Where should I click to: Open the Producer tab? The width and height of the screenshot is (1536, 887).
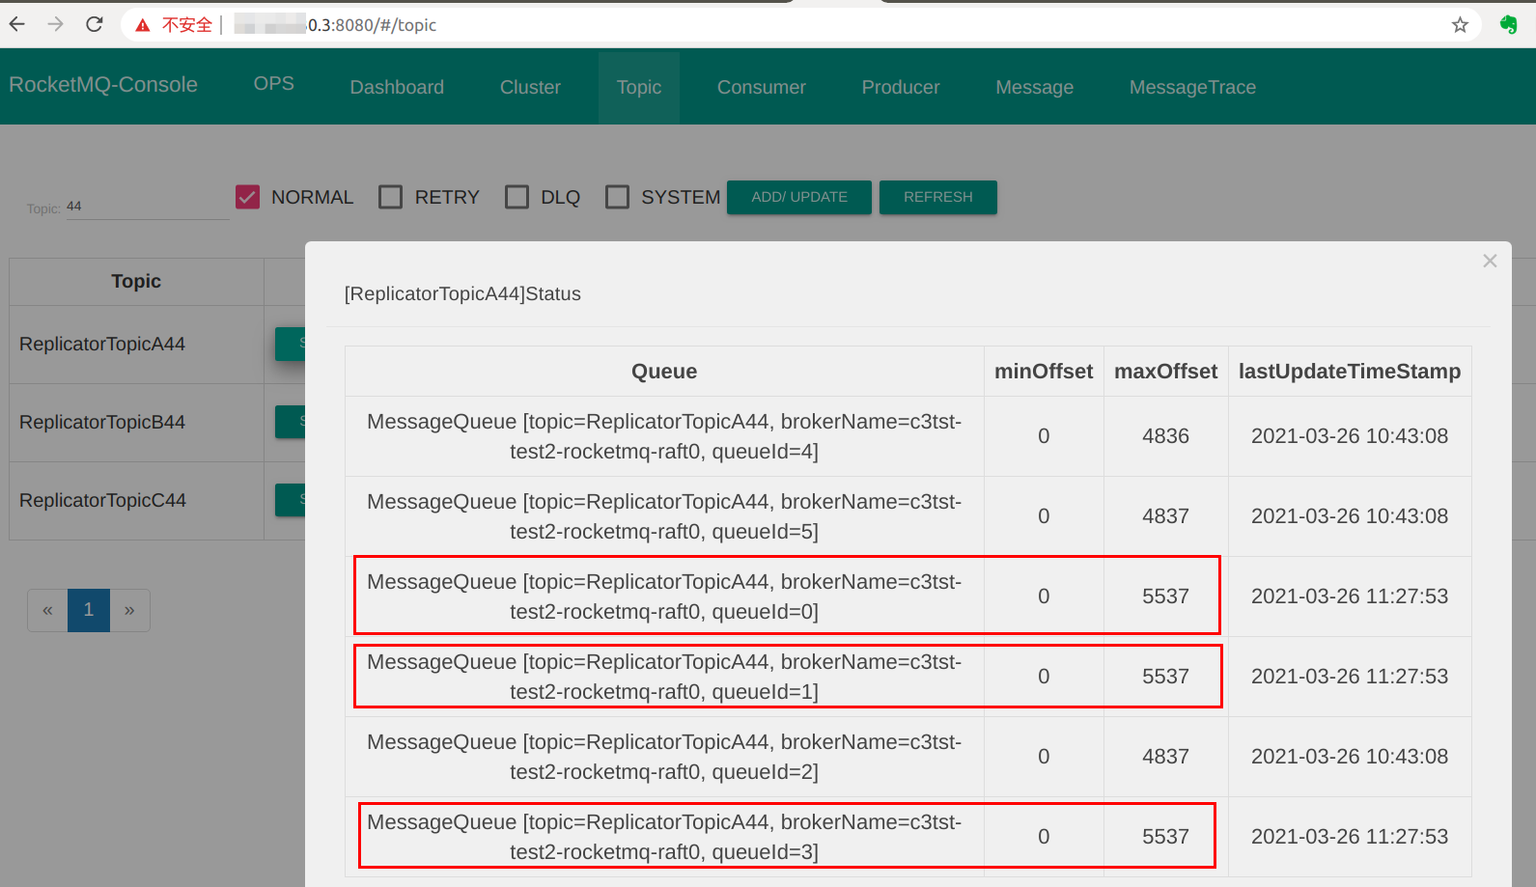pyautogui.click(x=901, y=87)
